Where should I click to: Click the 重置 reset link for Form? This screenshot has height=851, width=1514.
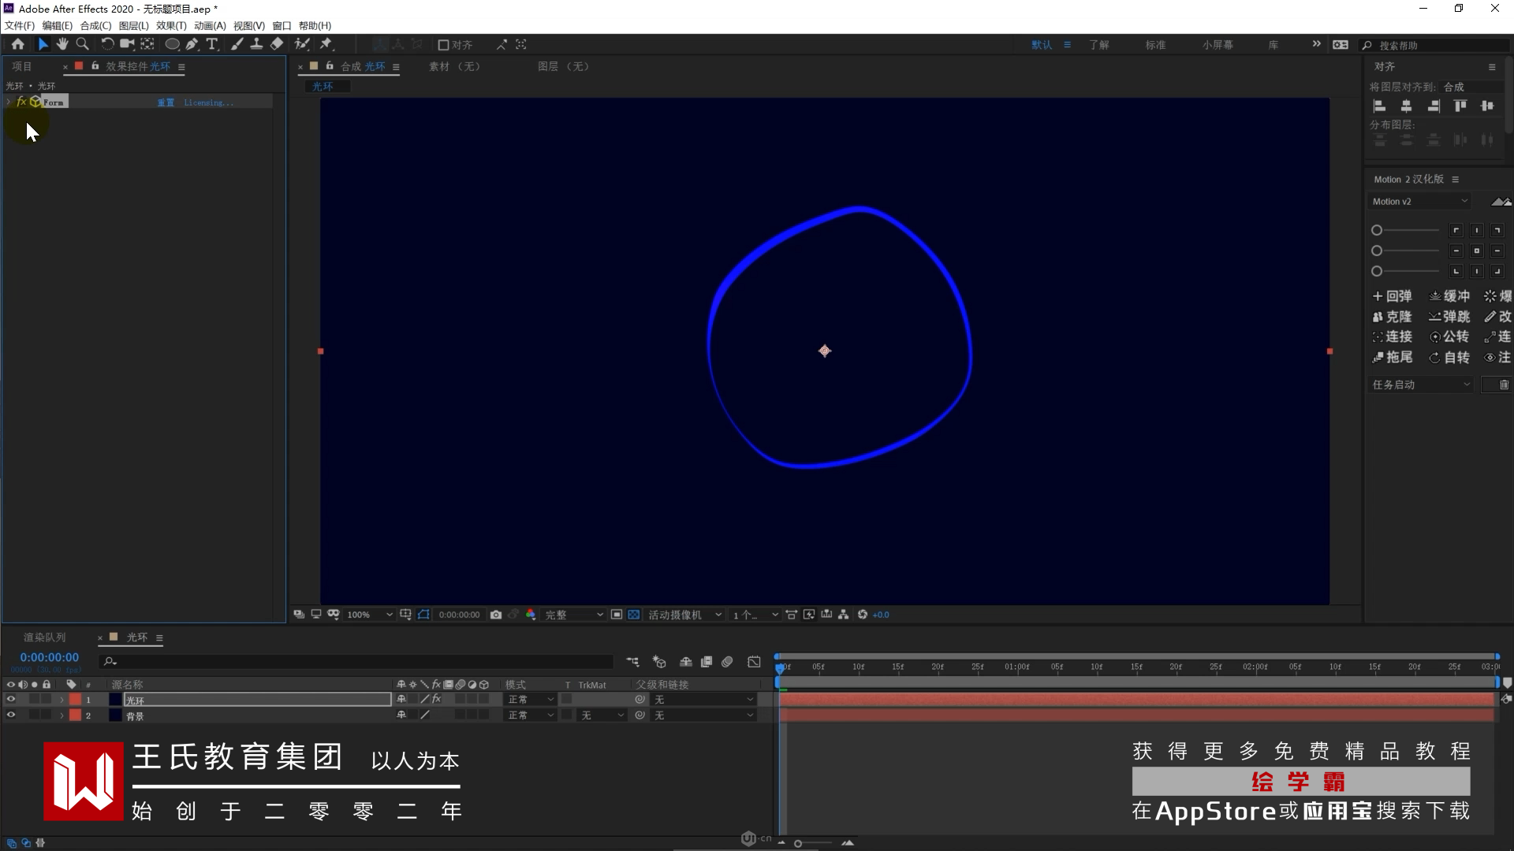tap(165, 102)
